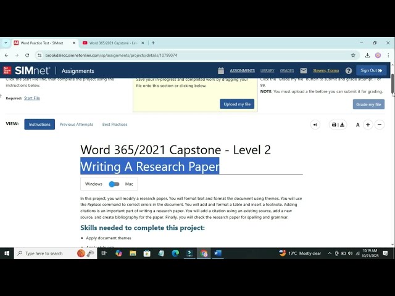Open the calendar icon in SIMnet header
The width and height of the screenshot is (395, 296).
221,71
